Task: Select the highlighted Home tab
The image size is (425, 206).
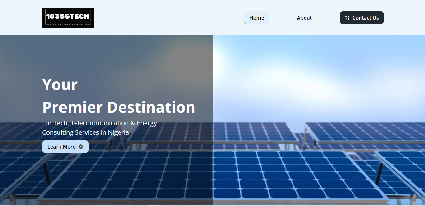Action: coord(256,18)
